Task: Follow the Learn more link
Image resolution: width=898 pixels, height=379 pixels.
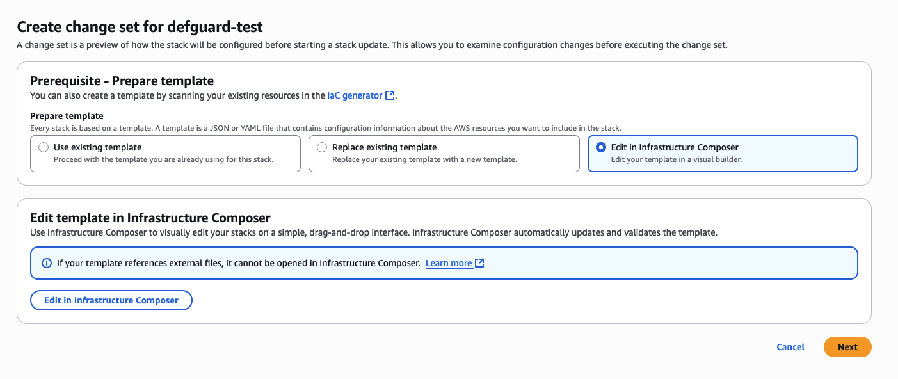Action: coord(449,263)
